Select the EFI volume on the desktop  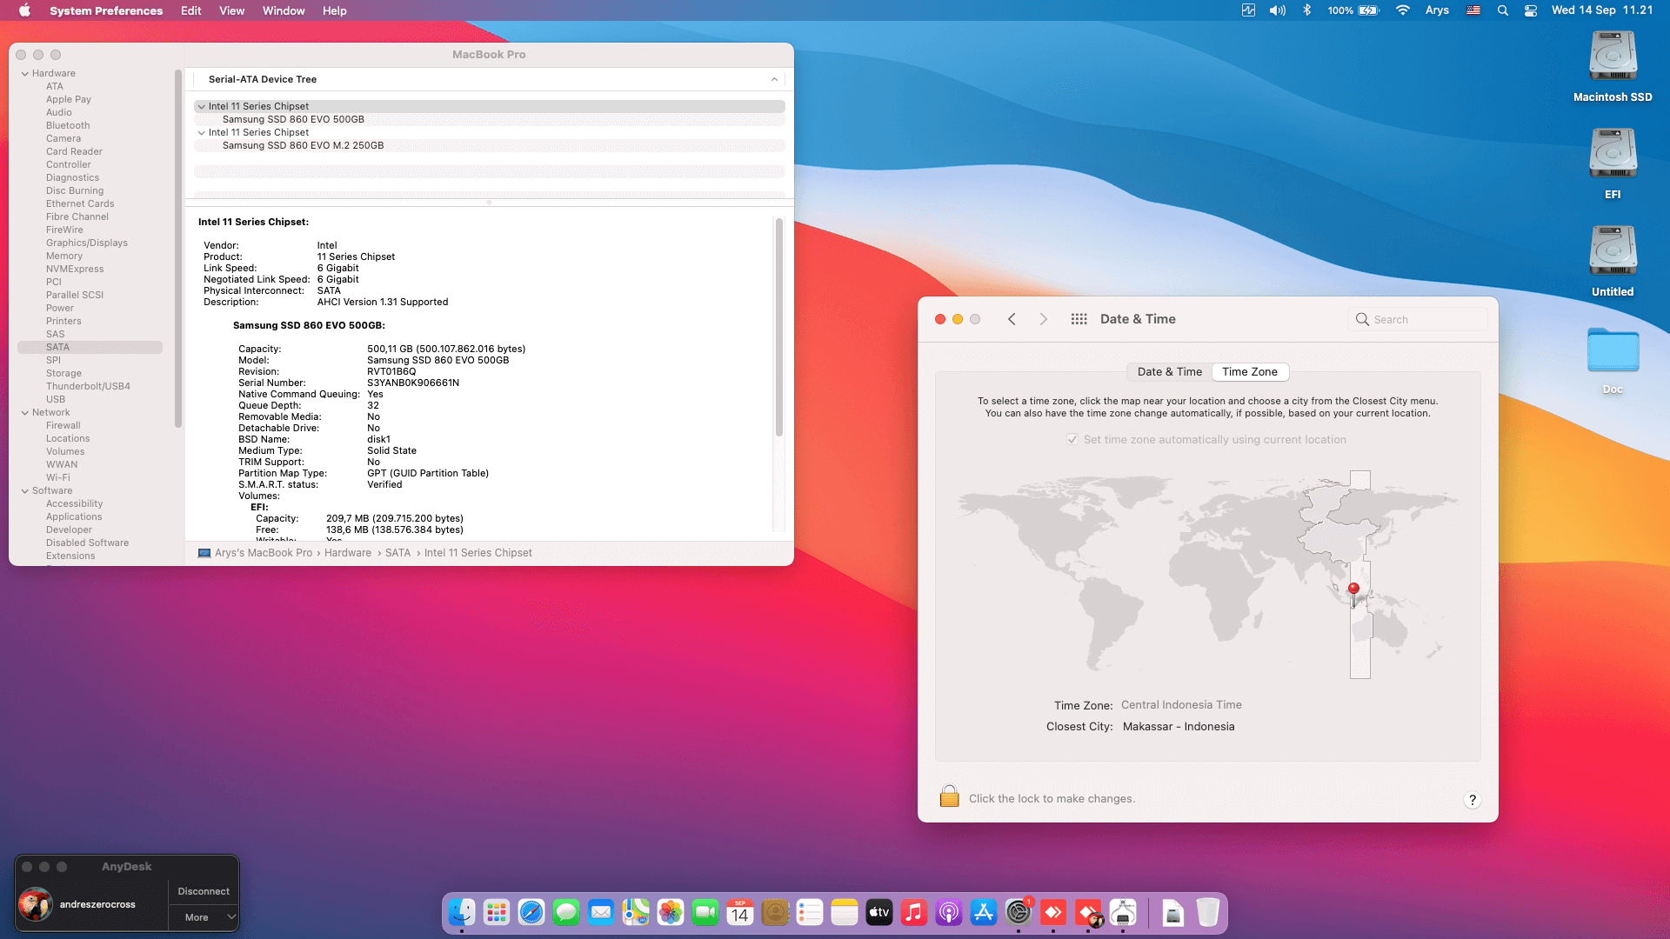(1613, 164)
